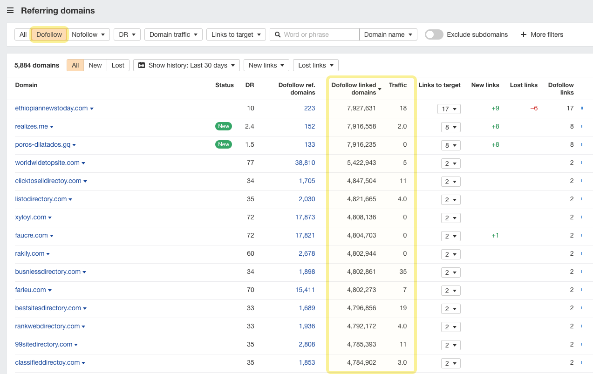Viewport: 593px width, 374px height.
Task: Click the search magnifier icon in the filter bar
Action: tap(277, 34)
